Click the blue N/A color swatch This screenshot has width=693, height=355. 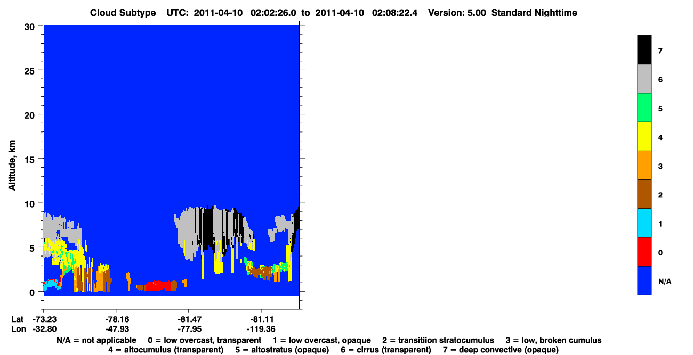(644, 280)
